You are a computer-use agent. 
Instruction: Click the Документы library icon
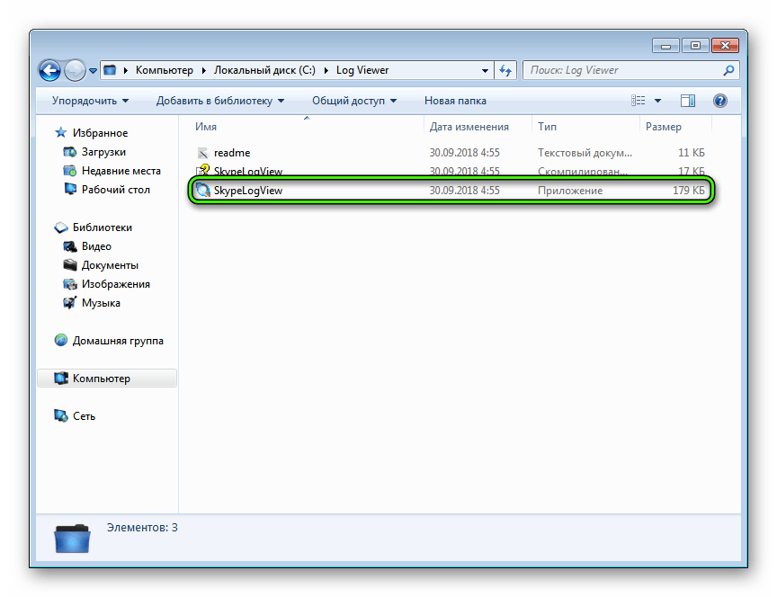click(x=70, y=265)
